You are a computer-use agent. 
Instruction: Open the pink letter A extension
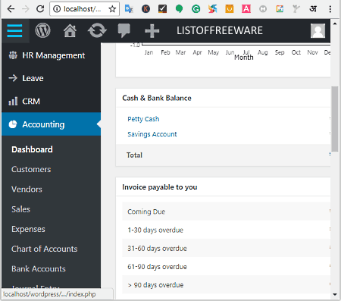point(246,9)
